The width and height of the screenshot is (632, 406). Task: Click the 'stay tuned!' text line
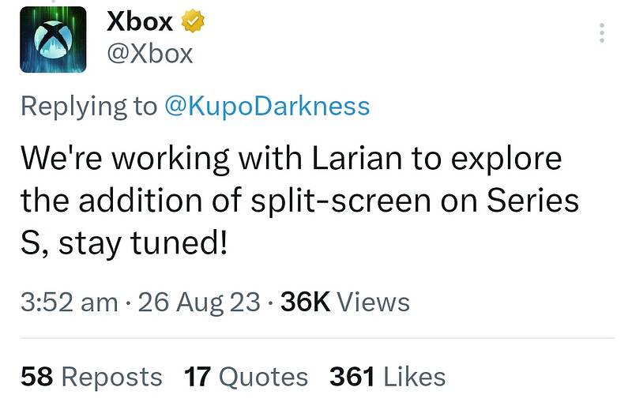point(143,243)
